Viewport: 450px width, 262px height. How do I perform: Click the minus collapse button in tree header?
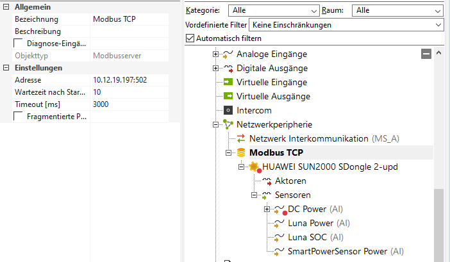[426, 54]
